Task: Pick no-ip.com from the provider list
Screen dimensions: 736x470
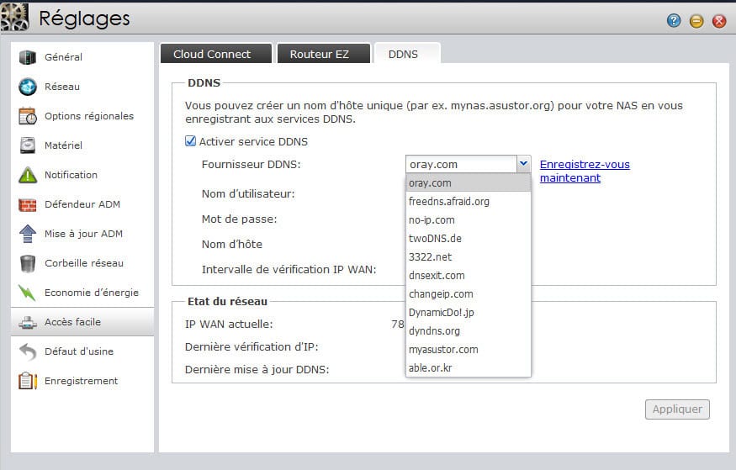Action: (468, 220)
